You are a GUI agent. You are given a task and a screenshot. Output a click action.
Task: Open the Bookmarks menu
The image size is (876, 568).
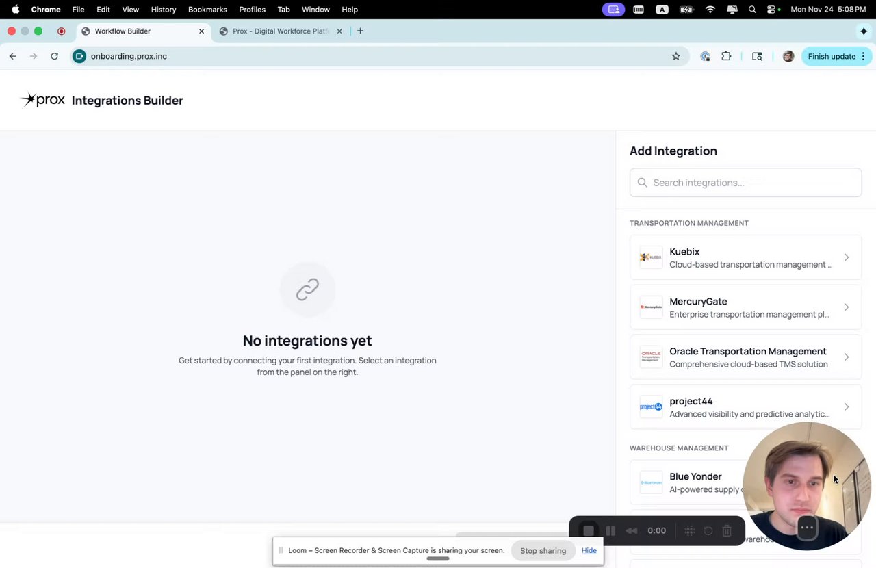[207, 10]
